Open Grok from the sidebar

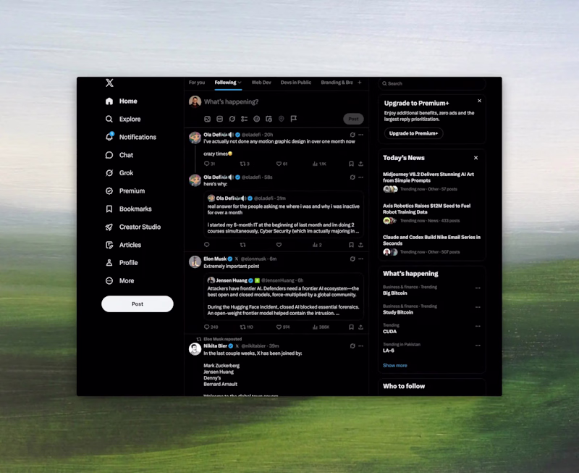pos(119,173)
